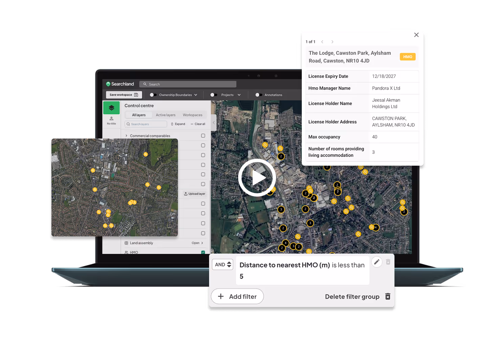Switch to the Workspaces tab
498x355 pixels.
point(193,115)
